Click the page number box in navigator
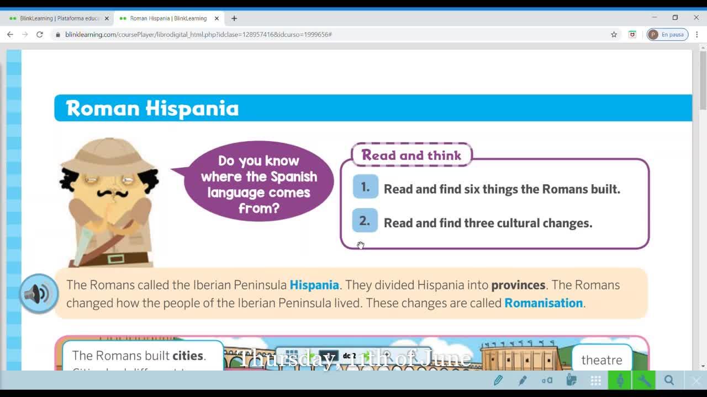This screenshot has width=707, height=397. 329,356
